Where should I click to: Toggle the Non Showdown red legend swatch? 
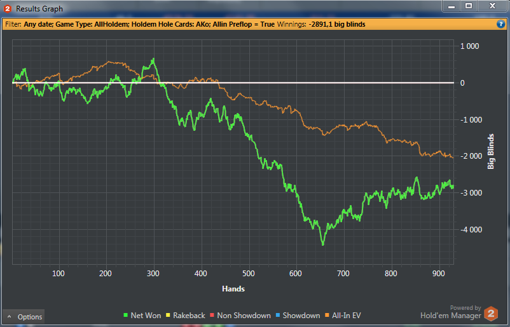[212, 316]
